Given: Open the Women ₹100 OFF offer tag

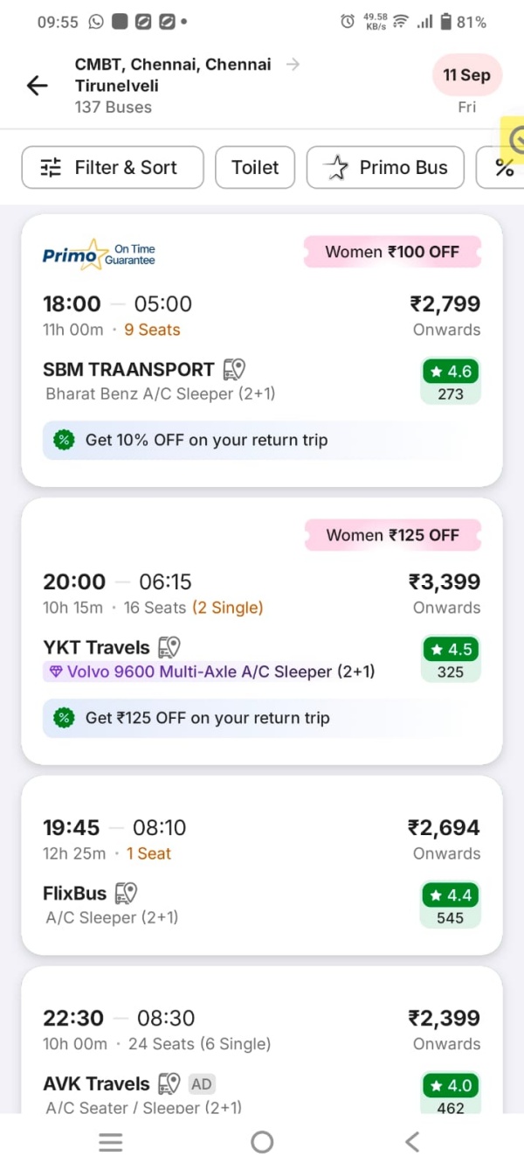Looking at the screenshot, I should pos(392,252).
